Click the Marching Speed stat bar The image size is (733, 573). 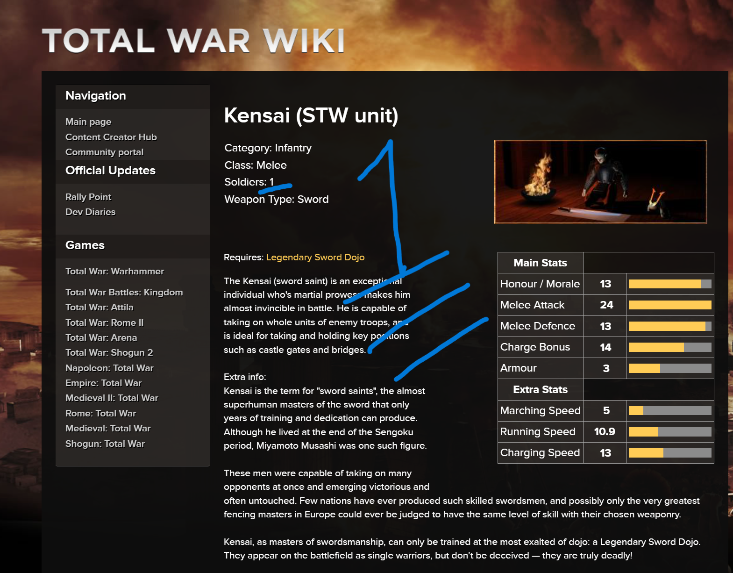tap(670, 411)
